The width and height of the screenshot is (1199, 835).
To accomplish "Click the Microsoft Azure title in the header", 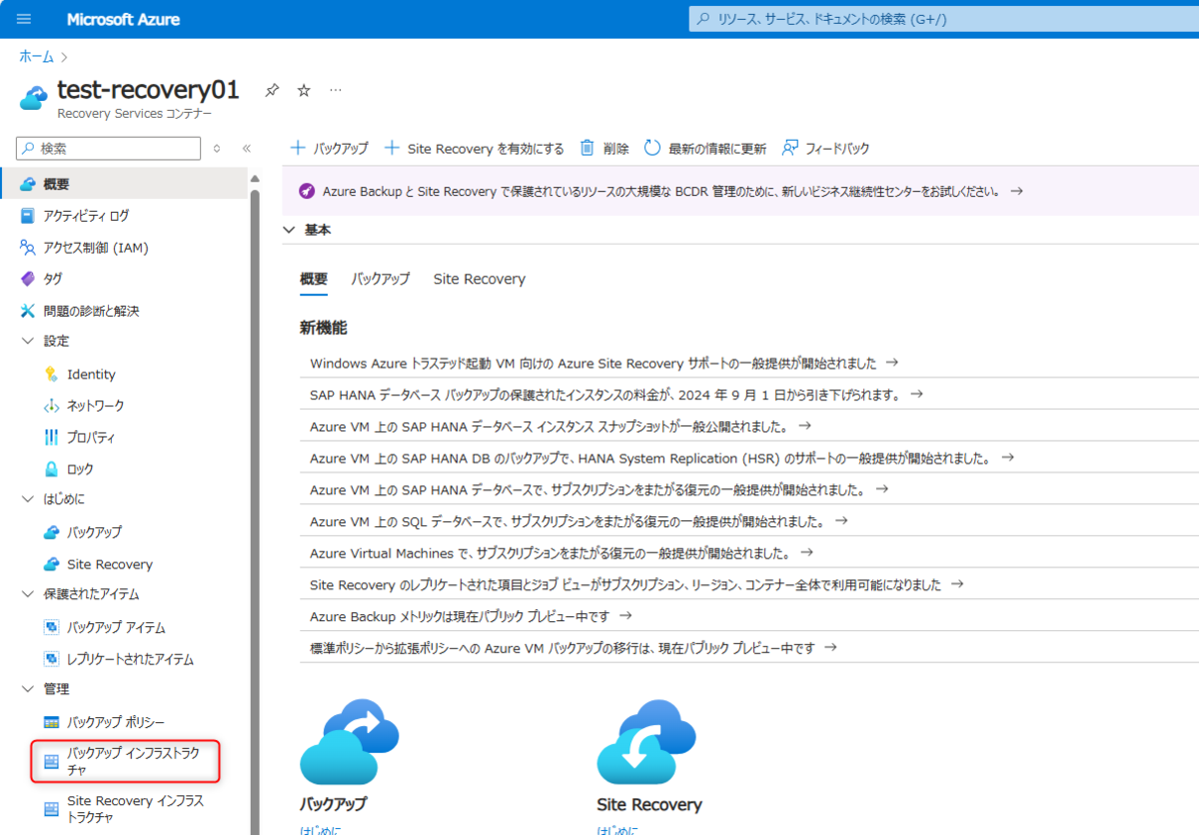I will tap(124, 19).
